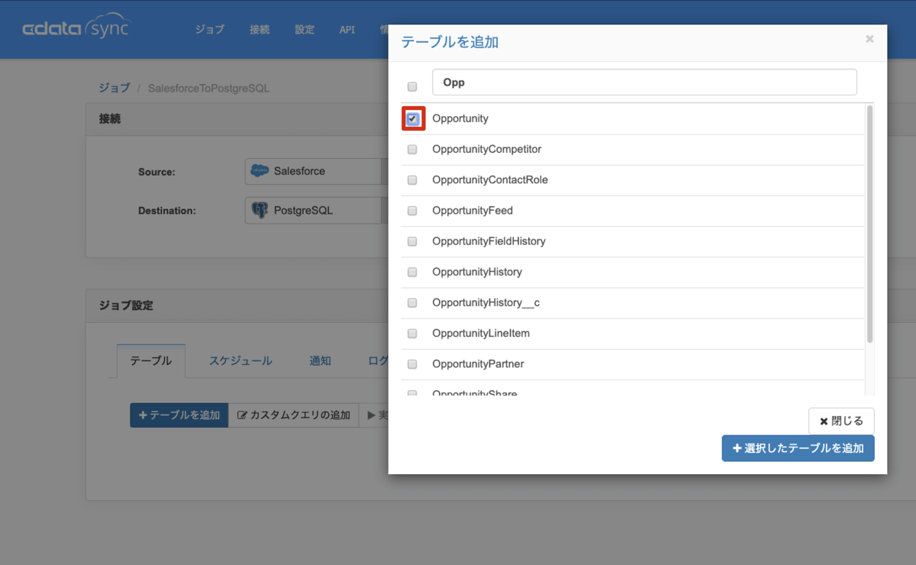
Task: Click 閉じる button
Action: pyautogui.click(x=841, y=421)
